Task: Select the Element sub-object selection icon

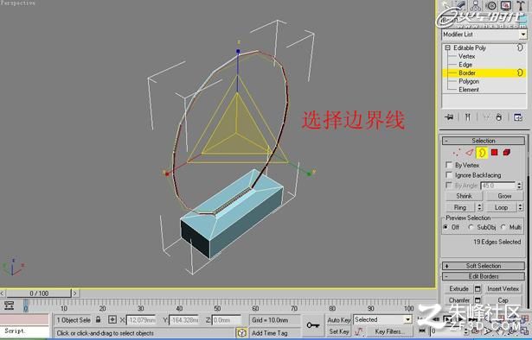Action: (x=507, y=153)
